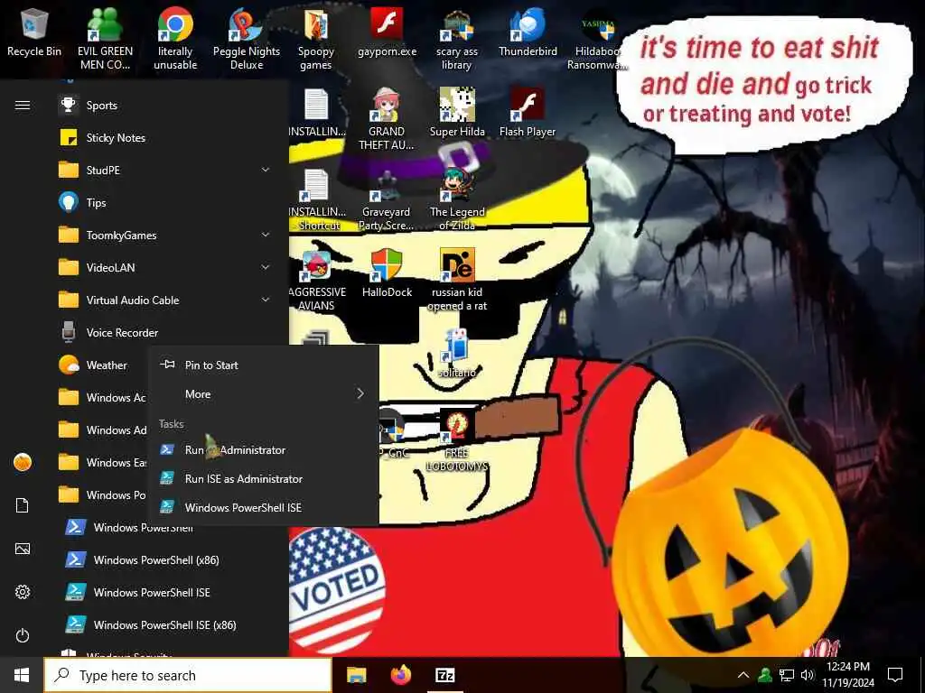Open Pictures icon in Start sidebar

coord(23,549)
